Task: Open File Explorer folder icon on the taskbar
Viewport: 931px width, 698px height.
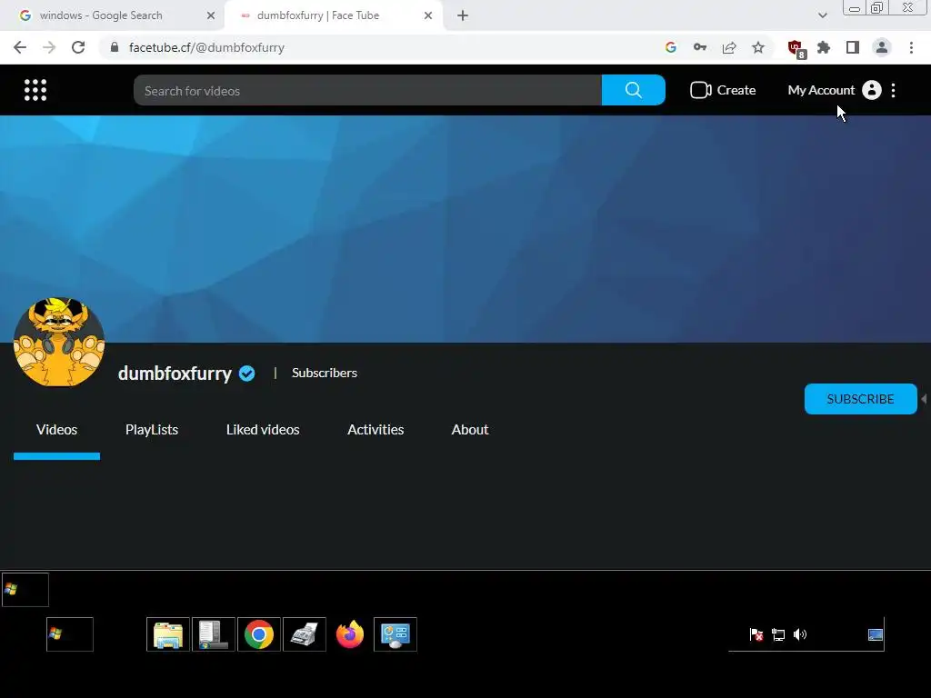Action: point(168,634)
